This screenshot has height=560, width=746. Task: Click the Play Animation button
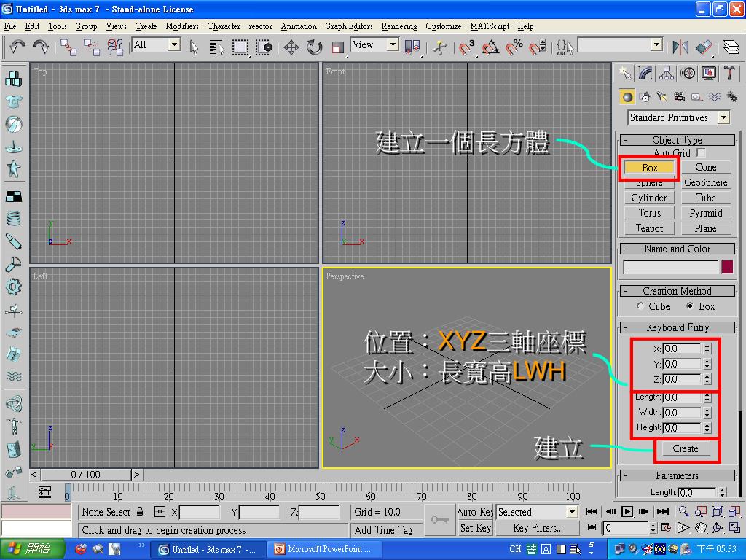point(627,511)
